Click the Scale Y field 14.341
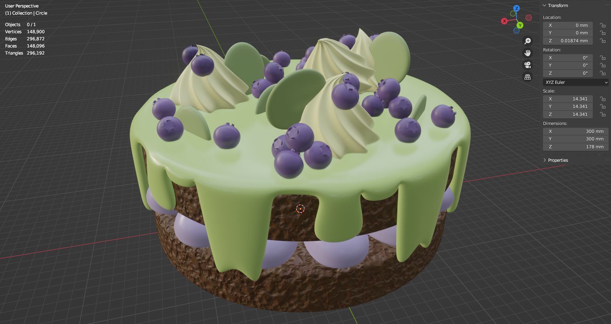Image resolution: width=611 pixels, height=324 pixels. (x=568, y=106)
